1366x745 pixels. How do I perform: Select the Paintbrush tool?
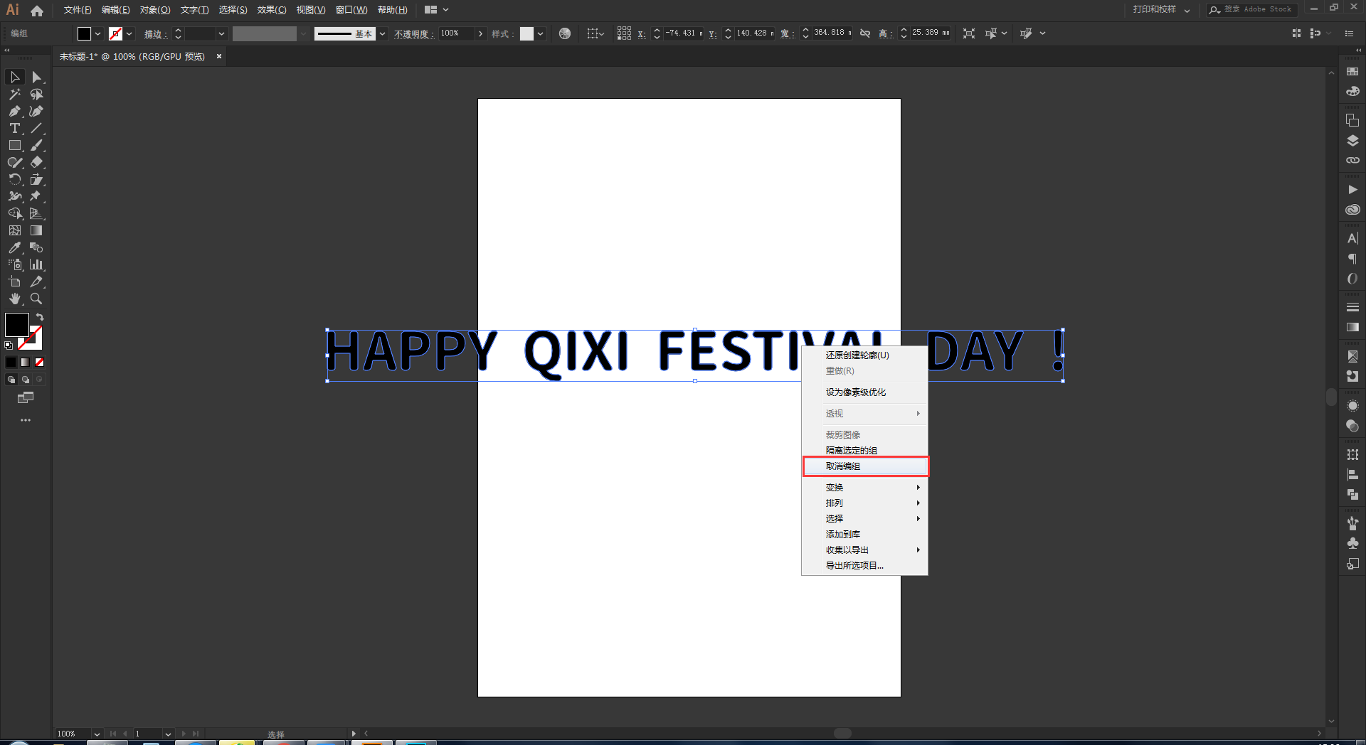coord(37,145)
